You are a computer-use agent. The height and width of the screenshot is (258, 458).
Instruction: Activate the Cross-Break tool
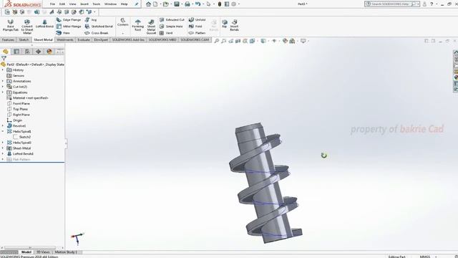pos(97,33)
